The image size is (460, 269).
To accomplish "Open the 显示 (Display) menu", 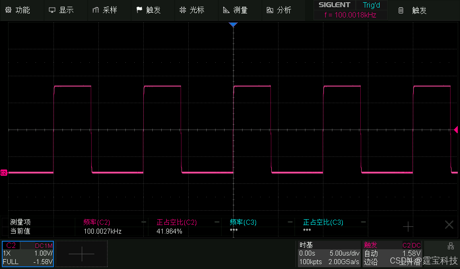I will point(65,10).
